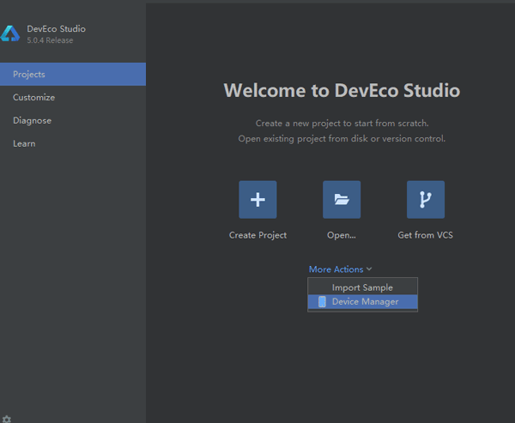Select the Learn sidebar item
This screenshot has height=423, width=515.
coord(24,144)
